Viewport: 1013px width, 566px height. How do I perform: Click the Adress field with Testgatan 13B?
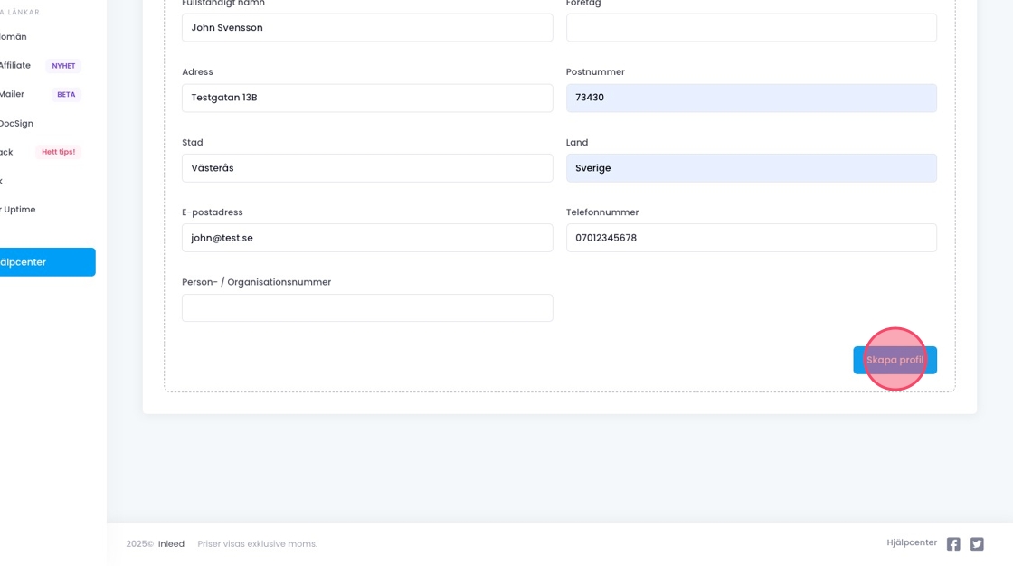coord(366,98)
